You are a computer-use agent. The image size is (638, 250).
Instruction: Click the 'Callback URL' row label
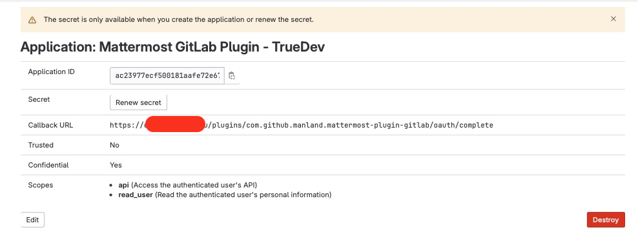[x=50, y=125]
